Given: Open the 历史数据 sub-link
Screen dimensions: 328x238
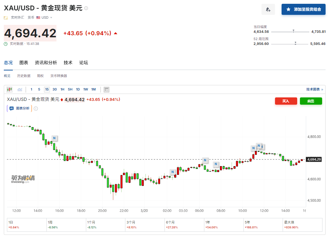Looking at the screenshot, I should pyautogui.click(x=24, y=76).
